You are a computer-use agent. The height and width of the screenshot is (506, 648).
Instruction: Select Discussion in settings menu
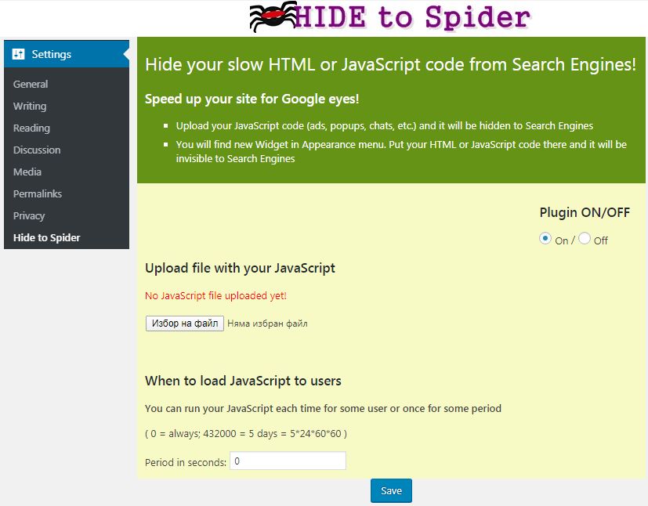(37, 150)
